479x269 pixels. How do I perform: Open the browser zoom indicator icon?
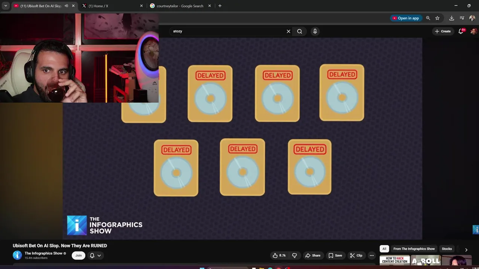[428, 18]
